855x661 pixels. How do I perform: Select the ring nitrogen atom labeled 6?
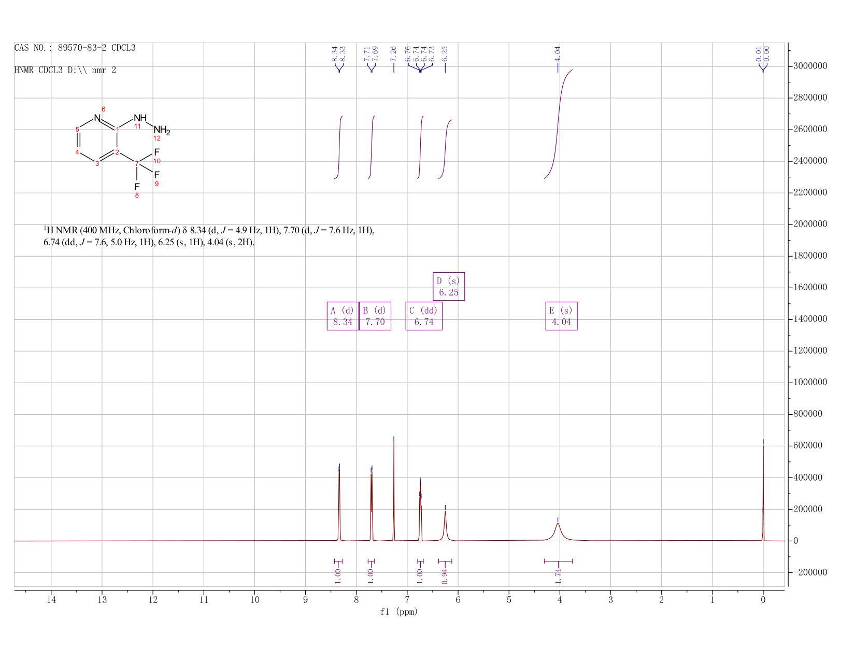97,118
